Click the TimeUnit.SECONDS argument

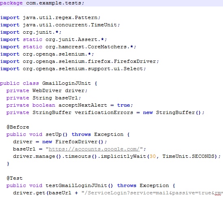188,156
